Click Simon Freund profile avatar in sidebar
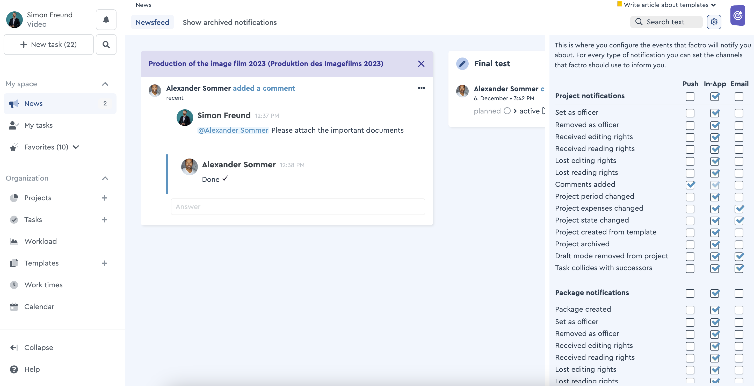This screenshot has height=386, width=754. [x=14, y=20]
